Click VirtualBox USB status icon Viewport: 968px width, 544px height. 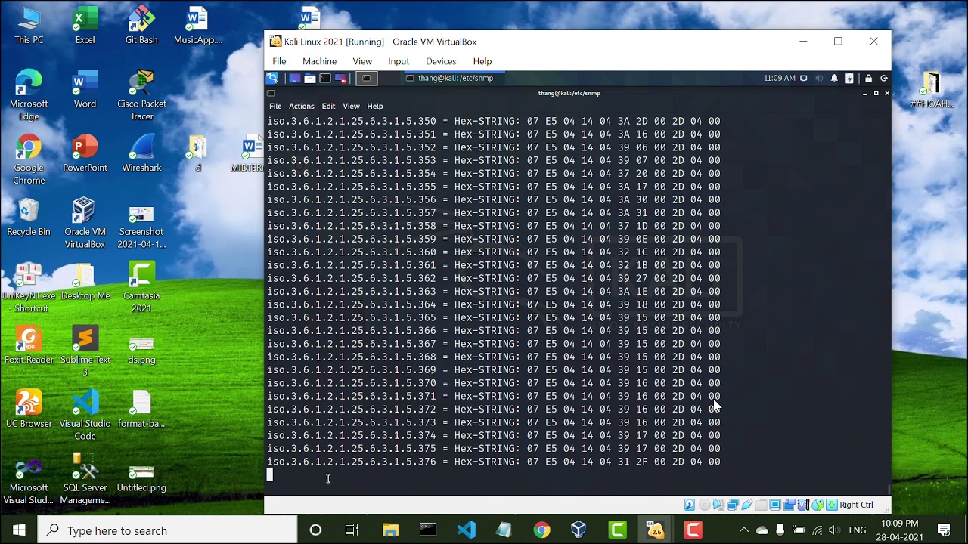pos(747,505)
